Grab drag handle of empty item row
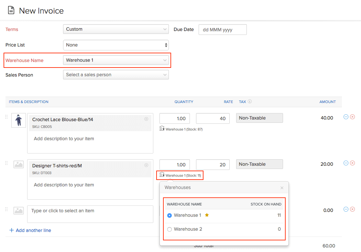This screenshot has height=252, width=361. coord(6,209)
